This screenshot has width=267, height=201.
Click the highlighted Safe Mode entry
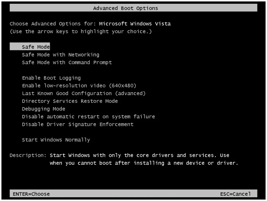tap(35, 46)
